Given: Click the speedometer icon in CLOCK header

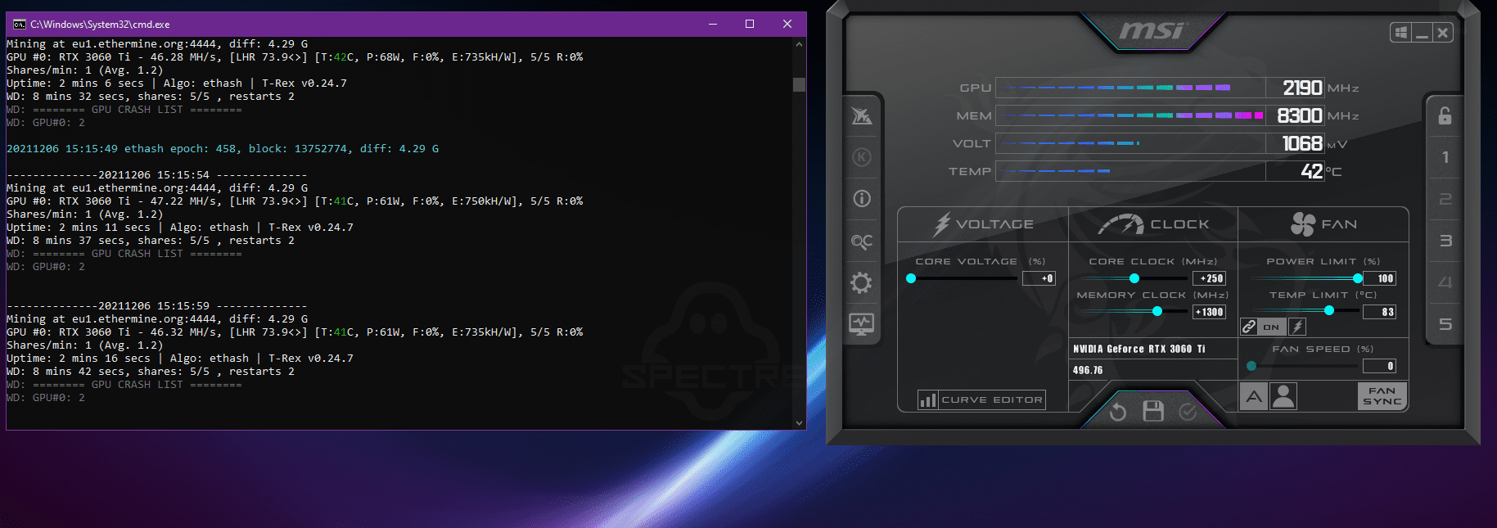Looking at the screenshot, I should (x=1120, y=223).
